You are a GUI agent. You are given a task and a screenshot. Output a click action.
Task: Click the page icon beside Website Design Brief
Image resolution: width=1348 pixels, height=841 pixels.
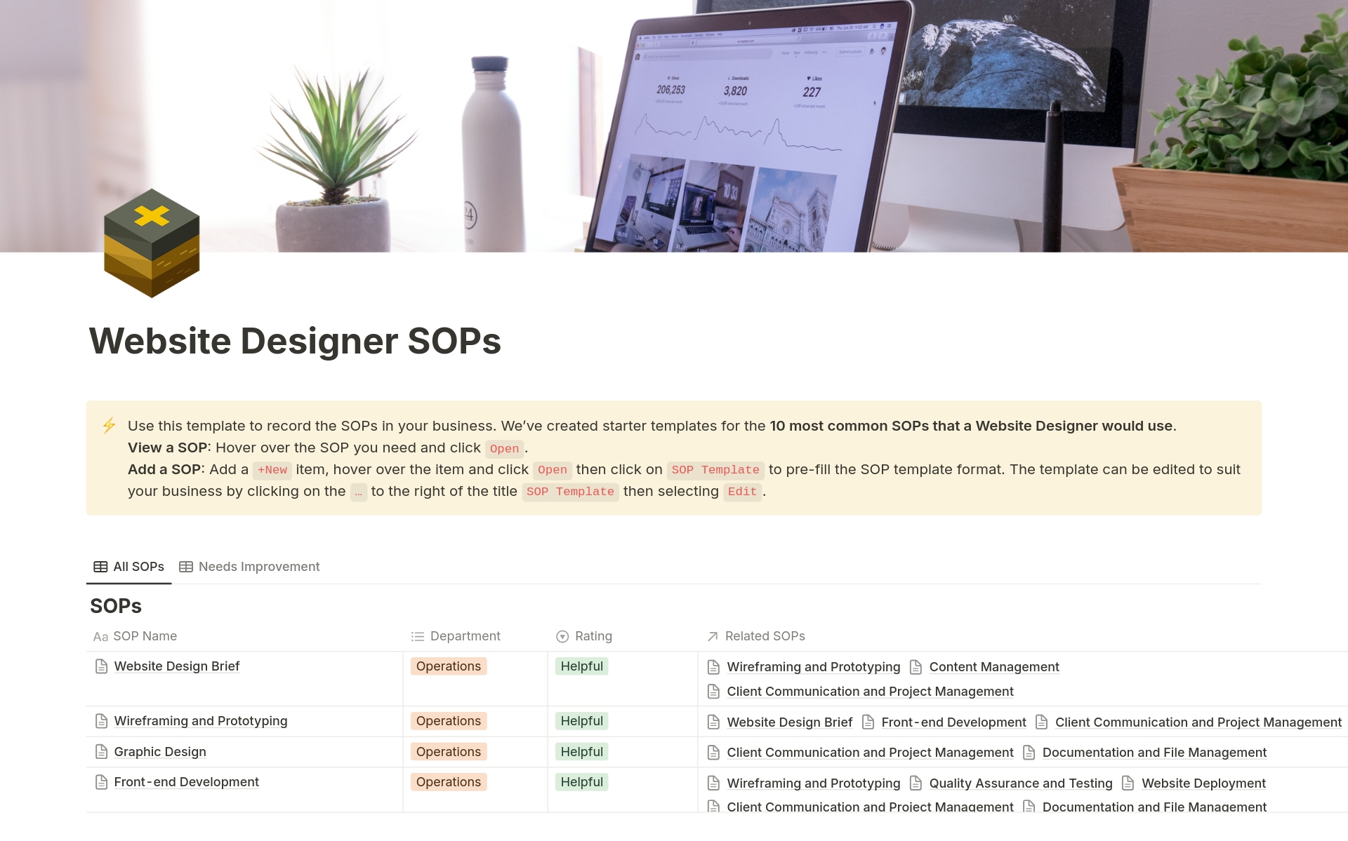click(101, 666)
